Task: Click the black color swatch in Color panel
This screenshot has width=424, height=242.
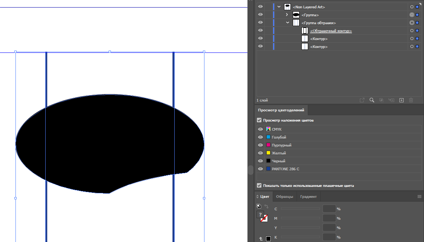Action: click(x=268, y=239)
